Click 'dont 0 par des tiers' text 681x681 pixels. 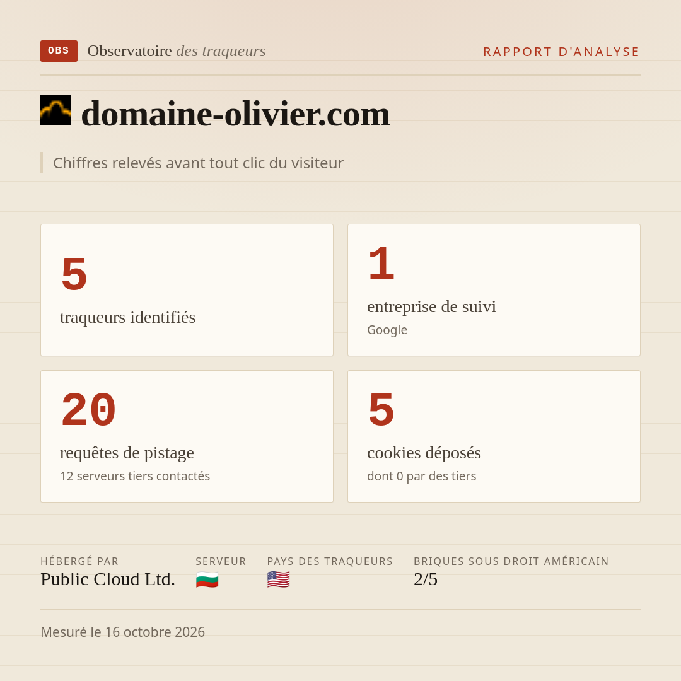tap(421, 476)
